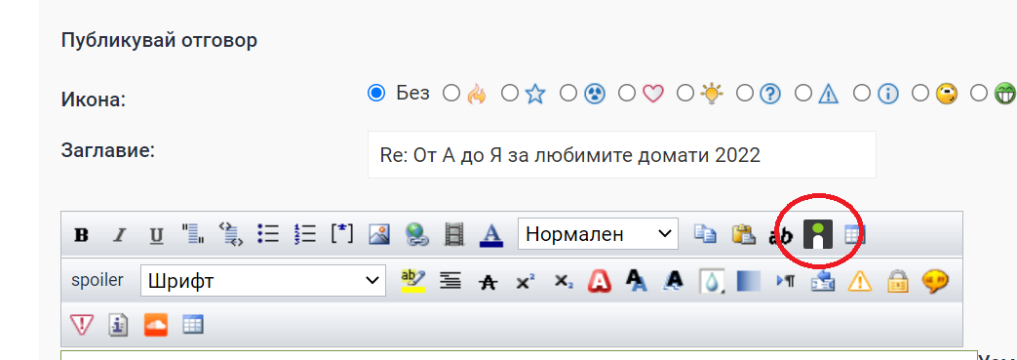Click the table icon beside the green figure icon
This screenshot has width=1017, height=360.
(855, 234)
